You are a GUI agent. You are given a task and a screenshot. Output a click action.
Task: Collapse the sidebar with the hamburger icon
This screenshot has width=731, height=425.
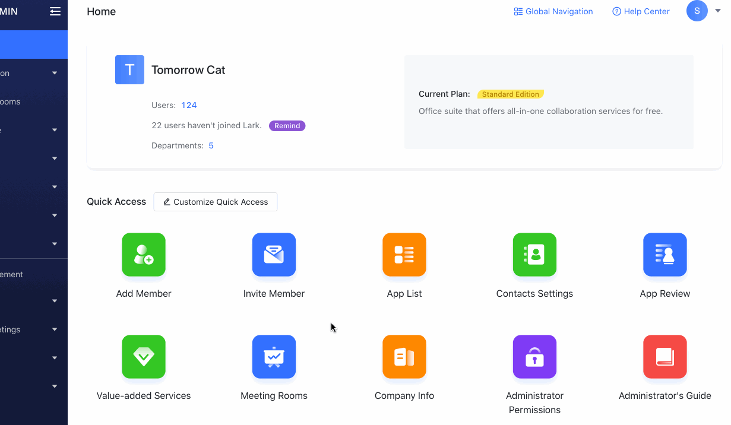(x=55, y=11)
